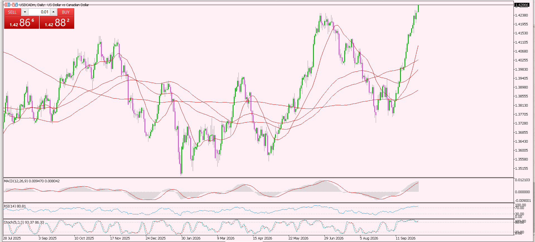Click the 10 Oct 2025 date label
Image resolution: width=535 pixels, height=242 pixels.
(84, 238)
